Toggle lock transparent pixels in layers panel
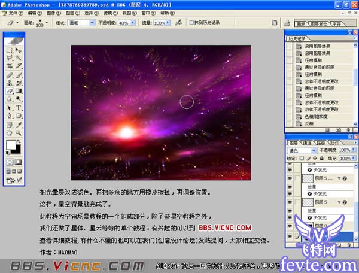359x273 pixels. point(301,157)
